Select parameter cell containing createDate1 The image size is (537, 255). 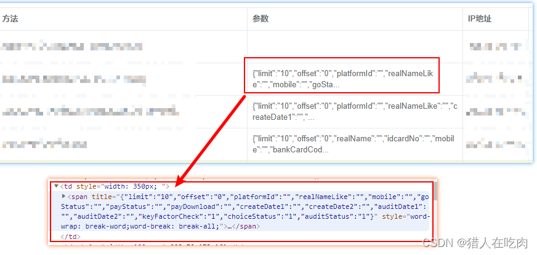click(x=355, y=112)
